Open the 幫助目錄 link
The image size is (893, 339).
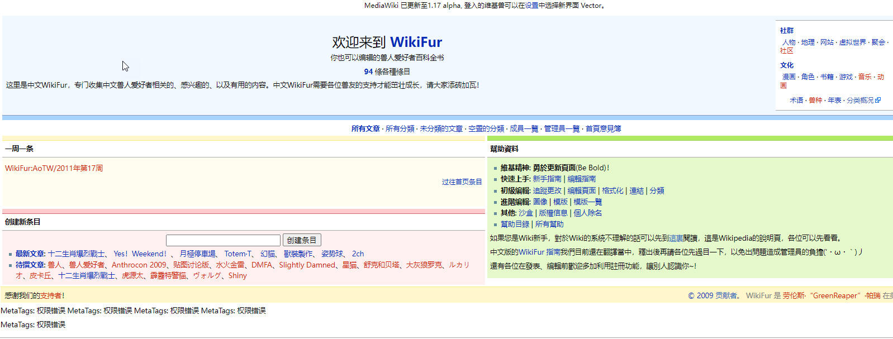(x=515, y=224)
